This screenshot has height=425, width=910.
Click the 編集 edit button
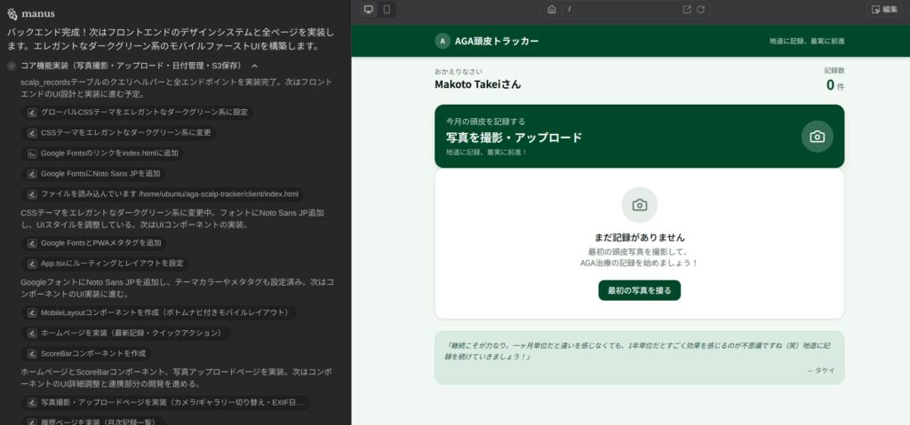[x=884, y=9]
